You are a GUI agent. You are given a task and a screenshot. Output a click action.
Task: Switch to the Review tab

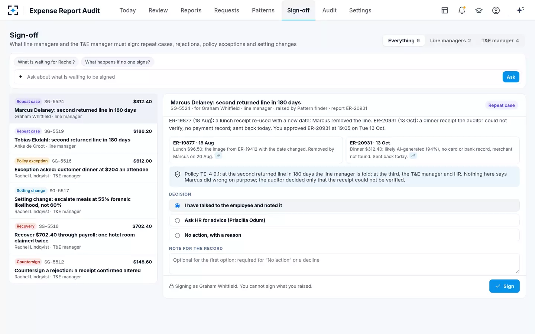(x=158, y=10)
